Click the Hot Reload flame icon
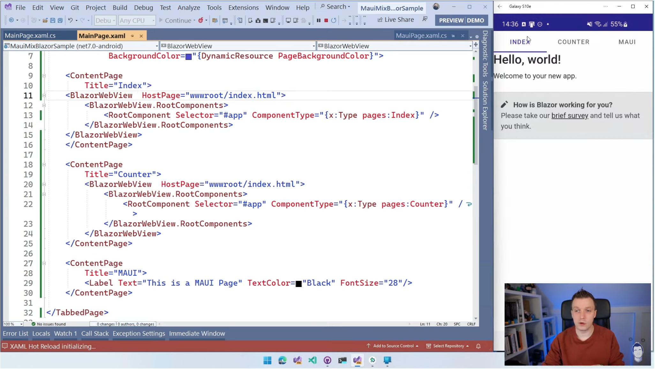The width and height of the screenshot is (655, 369). pos(200,20)
